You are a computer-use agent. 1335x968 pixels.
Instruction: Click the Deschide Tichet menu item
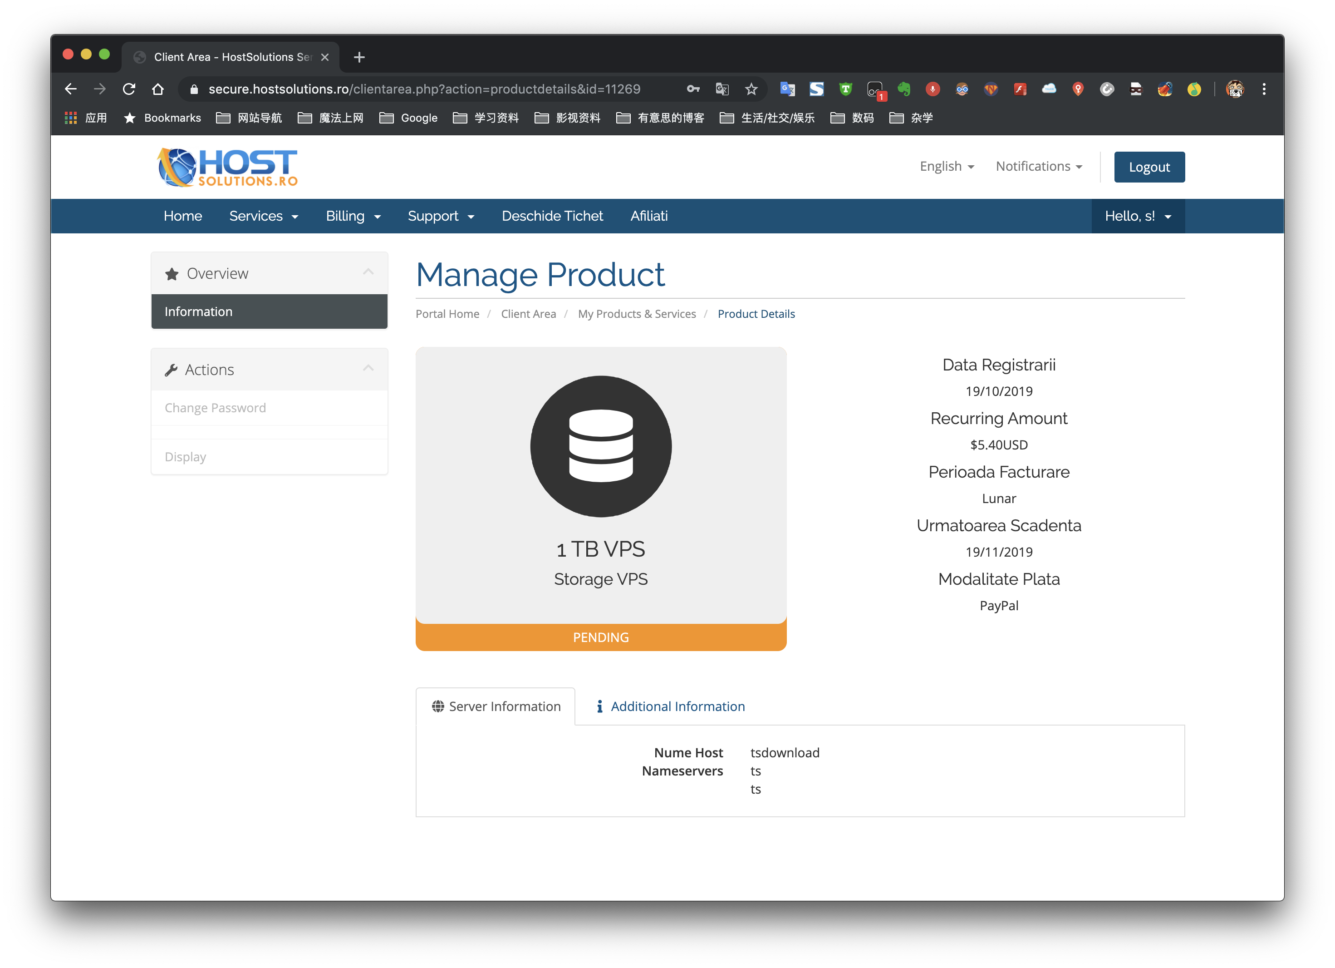point(552,216)
